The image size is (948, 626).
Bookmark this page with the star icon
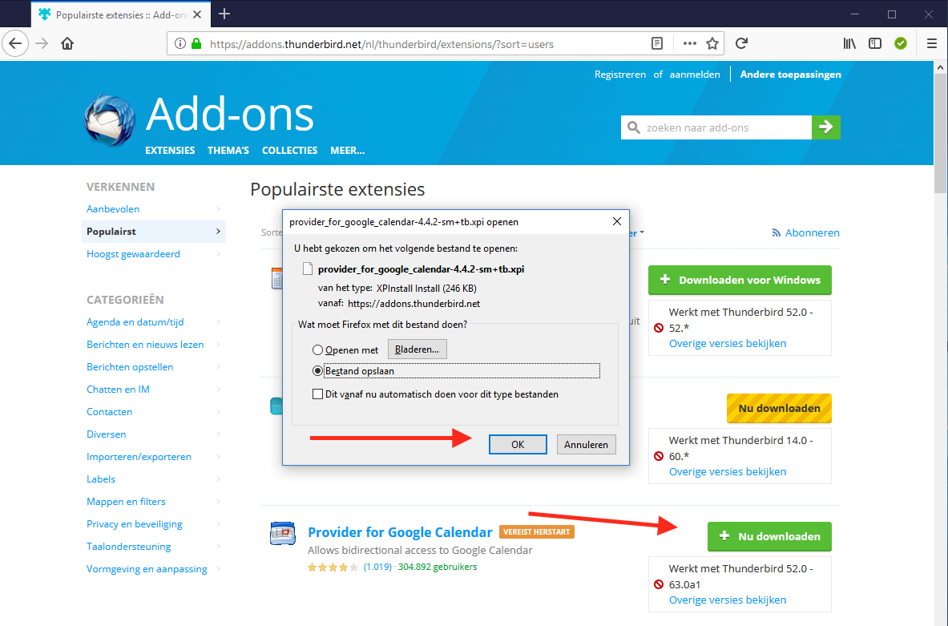pos(712,43)
